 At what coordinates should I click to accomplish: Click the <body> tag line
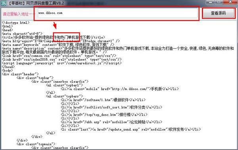(7, 70)
